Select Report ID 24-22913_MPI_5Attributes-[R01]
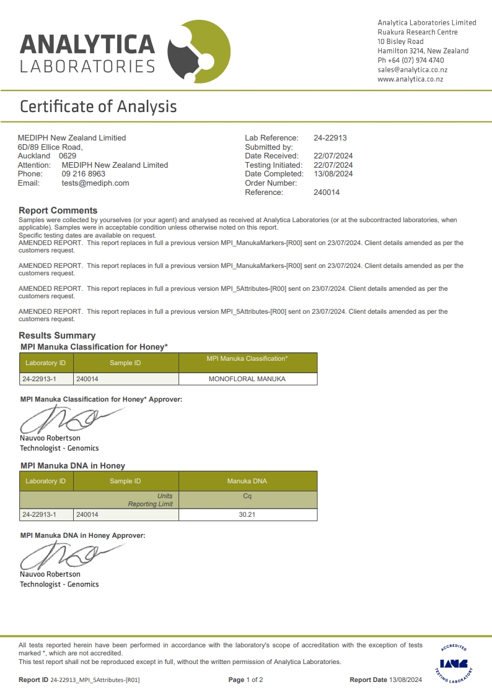This screenshot has height=695, width=492. tap(79, 680)
